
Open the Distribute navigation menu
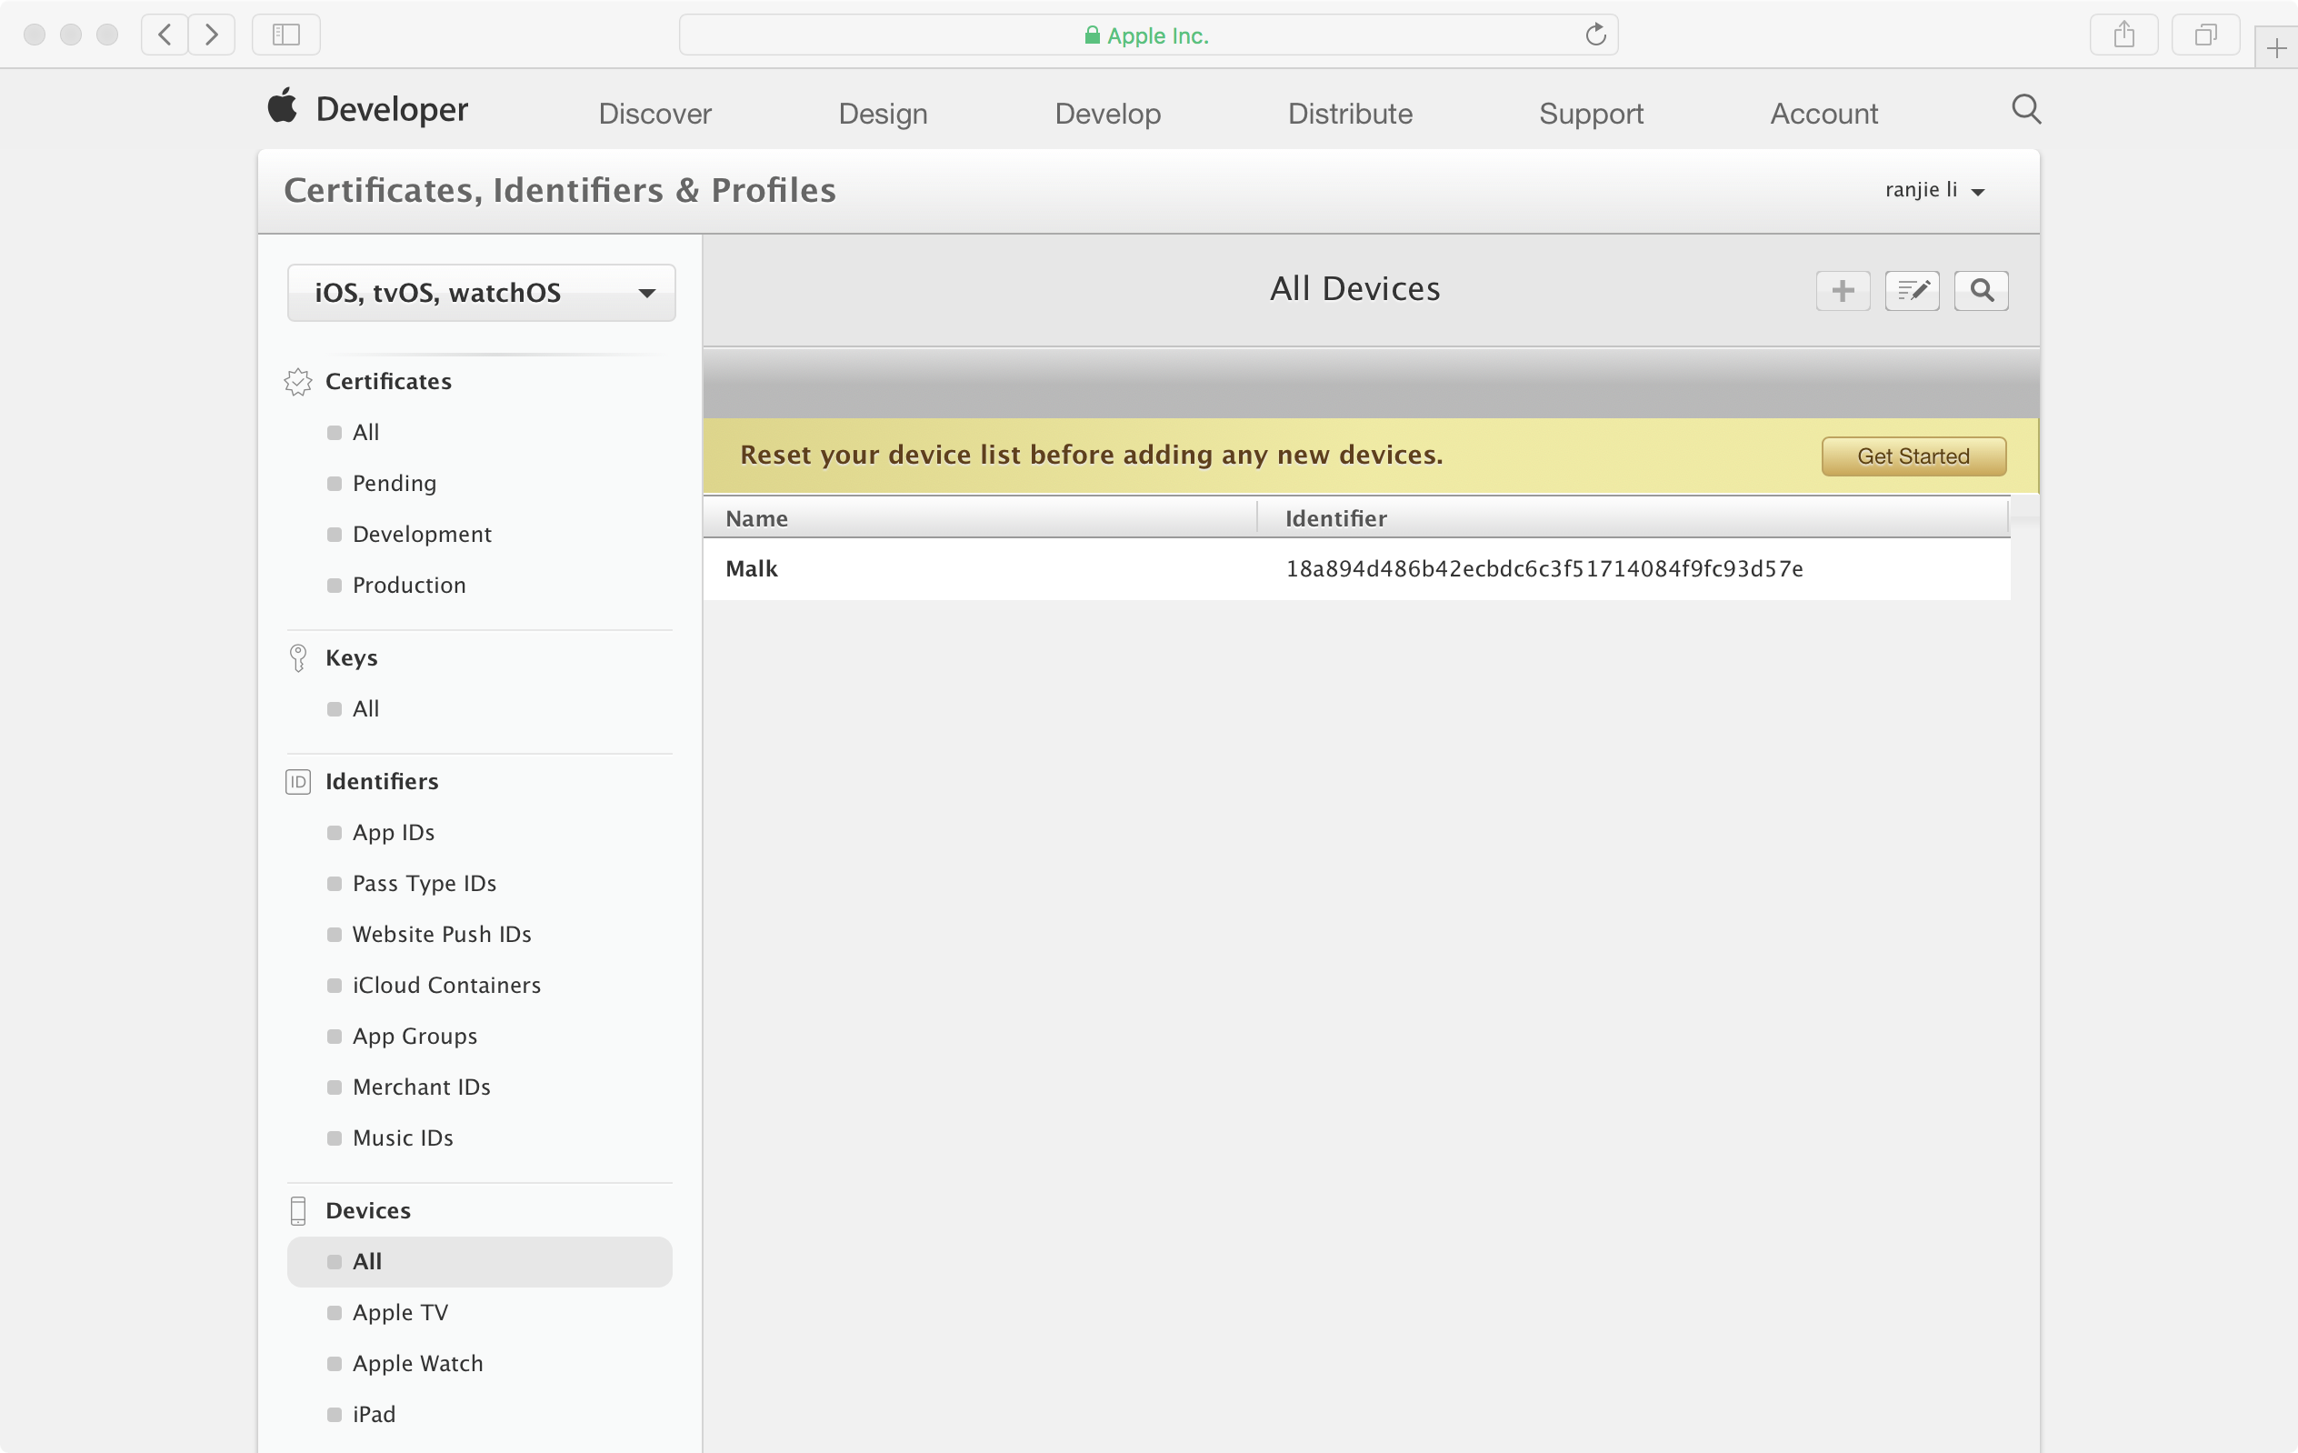click(x=1349, y=114)
